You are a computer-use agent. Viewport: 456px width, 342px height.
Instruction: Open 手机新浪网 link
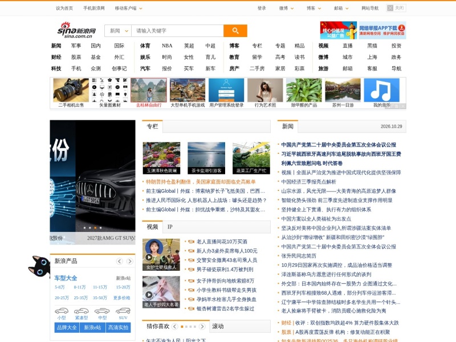(x=94, y=9)
